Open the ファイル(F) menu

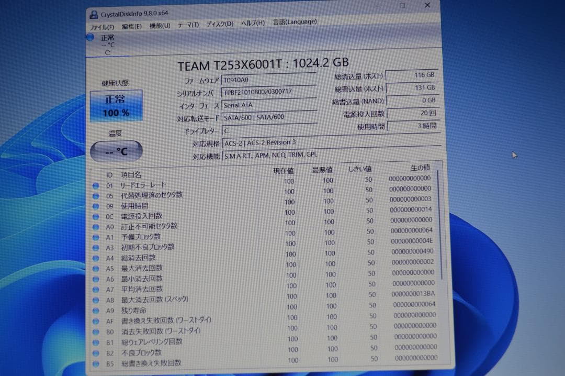(x=101, y=27)
